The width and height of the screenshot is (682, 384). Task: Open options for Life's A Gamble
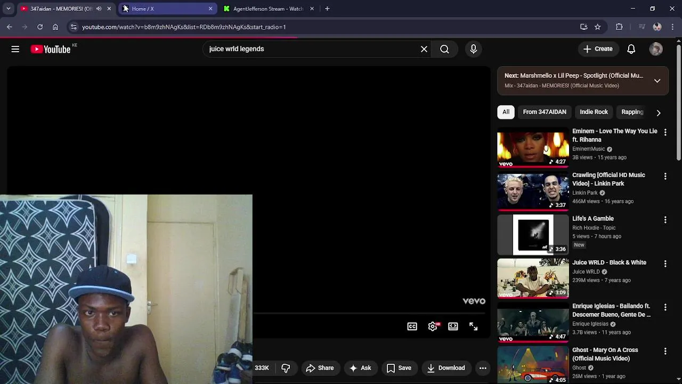pyautogui.click(x=665, y=220)
